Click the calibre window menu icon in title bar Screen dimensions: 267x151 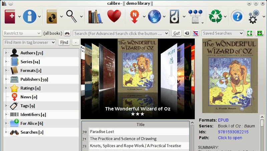[4, 3]
